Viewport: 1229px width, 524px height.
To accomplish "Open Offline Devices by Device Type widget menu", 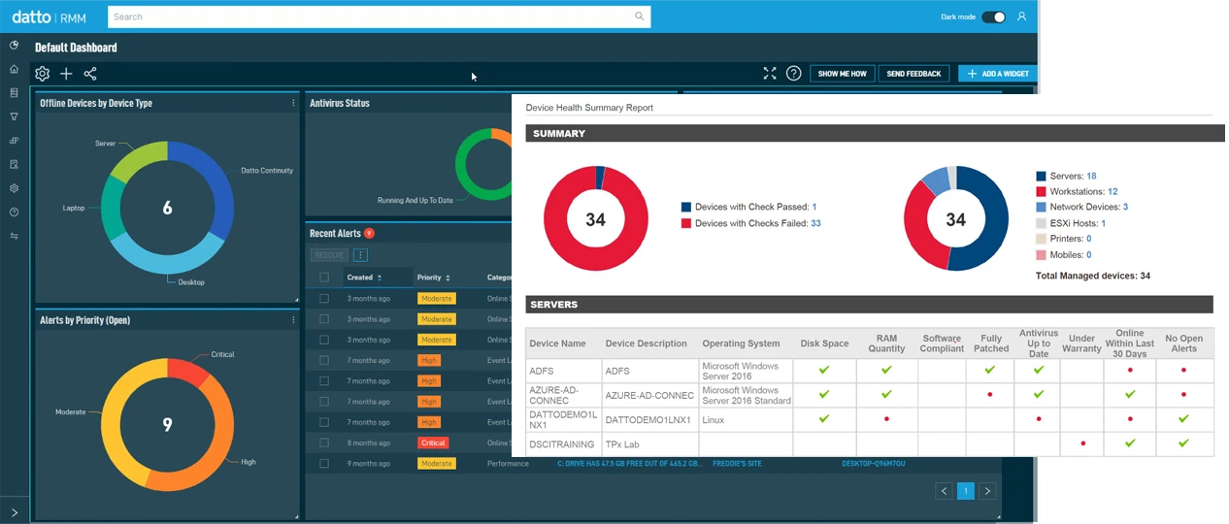I will (293, 103).
